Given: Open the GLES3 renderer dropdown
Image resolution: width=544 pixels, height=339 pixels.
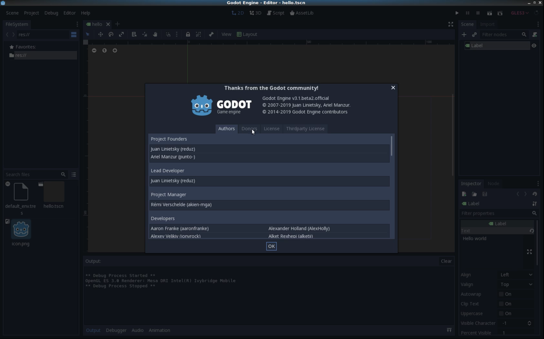Looking at the screenshot, I should (520, 13).
